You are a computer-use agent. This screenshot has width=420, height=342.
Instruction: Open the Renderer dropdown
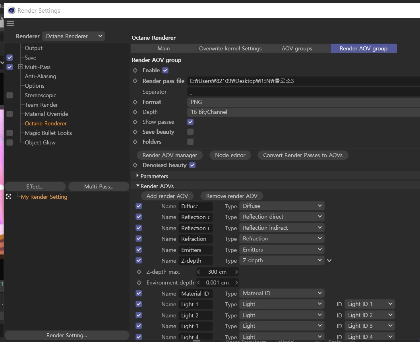[x=74, y=36]
